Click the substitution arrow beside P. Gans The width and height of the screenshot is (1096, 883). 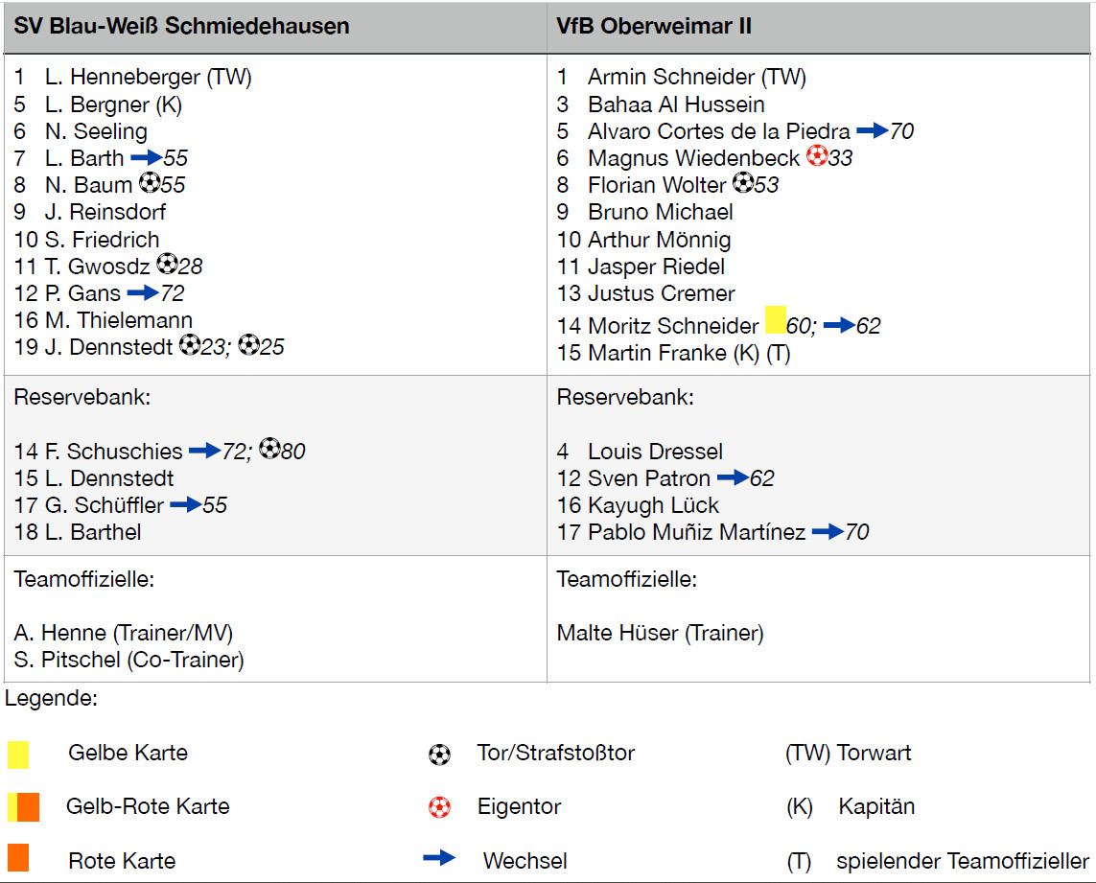[x=143, y=292]
